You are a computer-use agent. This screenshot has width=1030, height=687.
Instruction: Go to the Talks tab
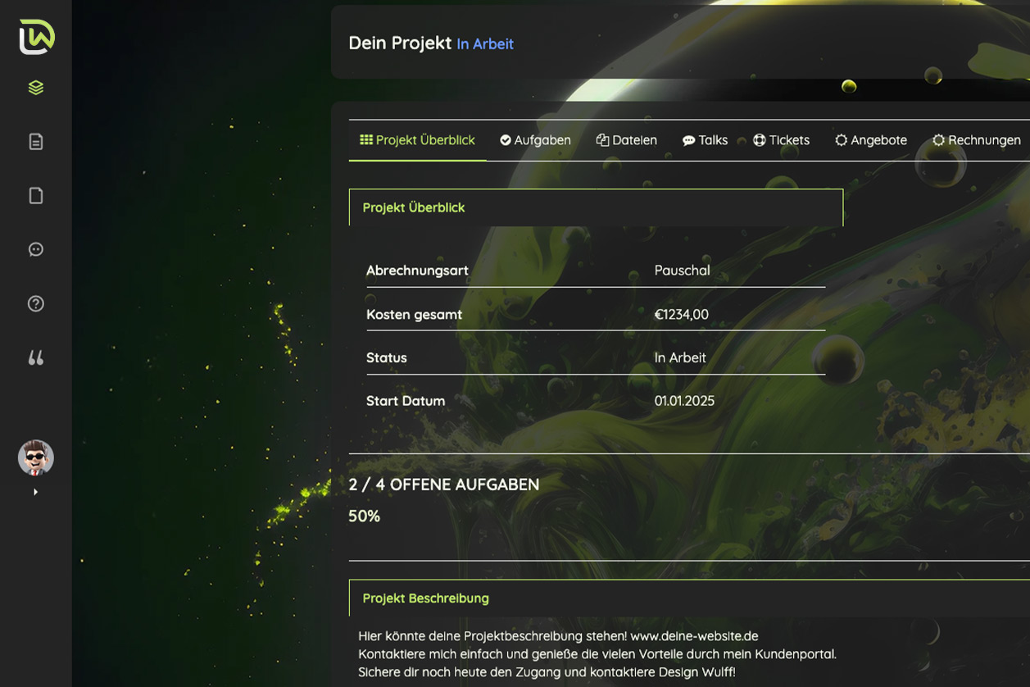pyautogui.click(x=705, y=140)
